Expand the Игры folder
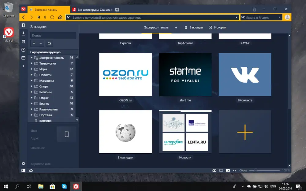This screenshot has height=191, width=306. point(32,69)
